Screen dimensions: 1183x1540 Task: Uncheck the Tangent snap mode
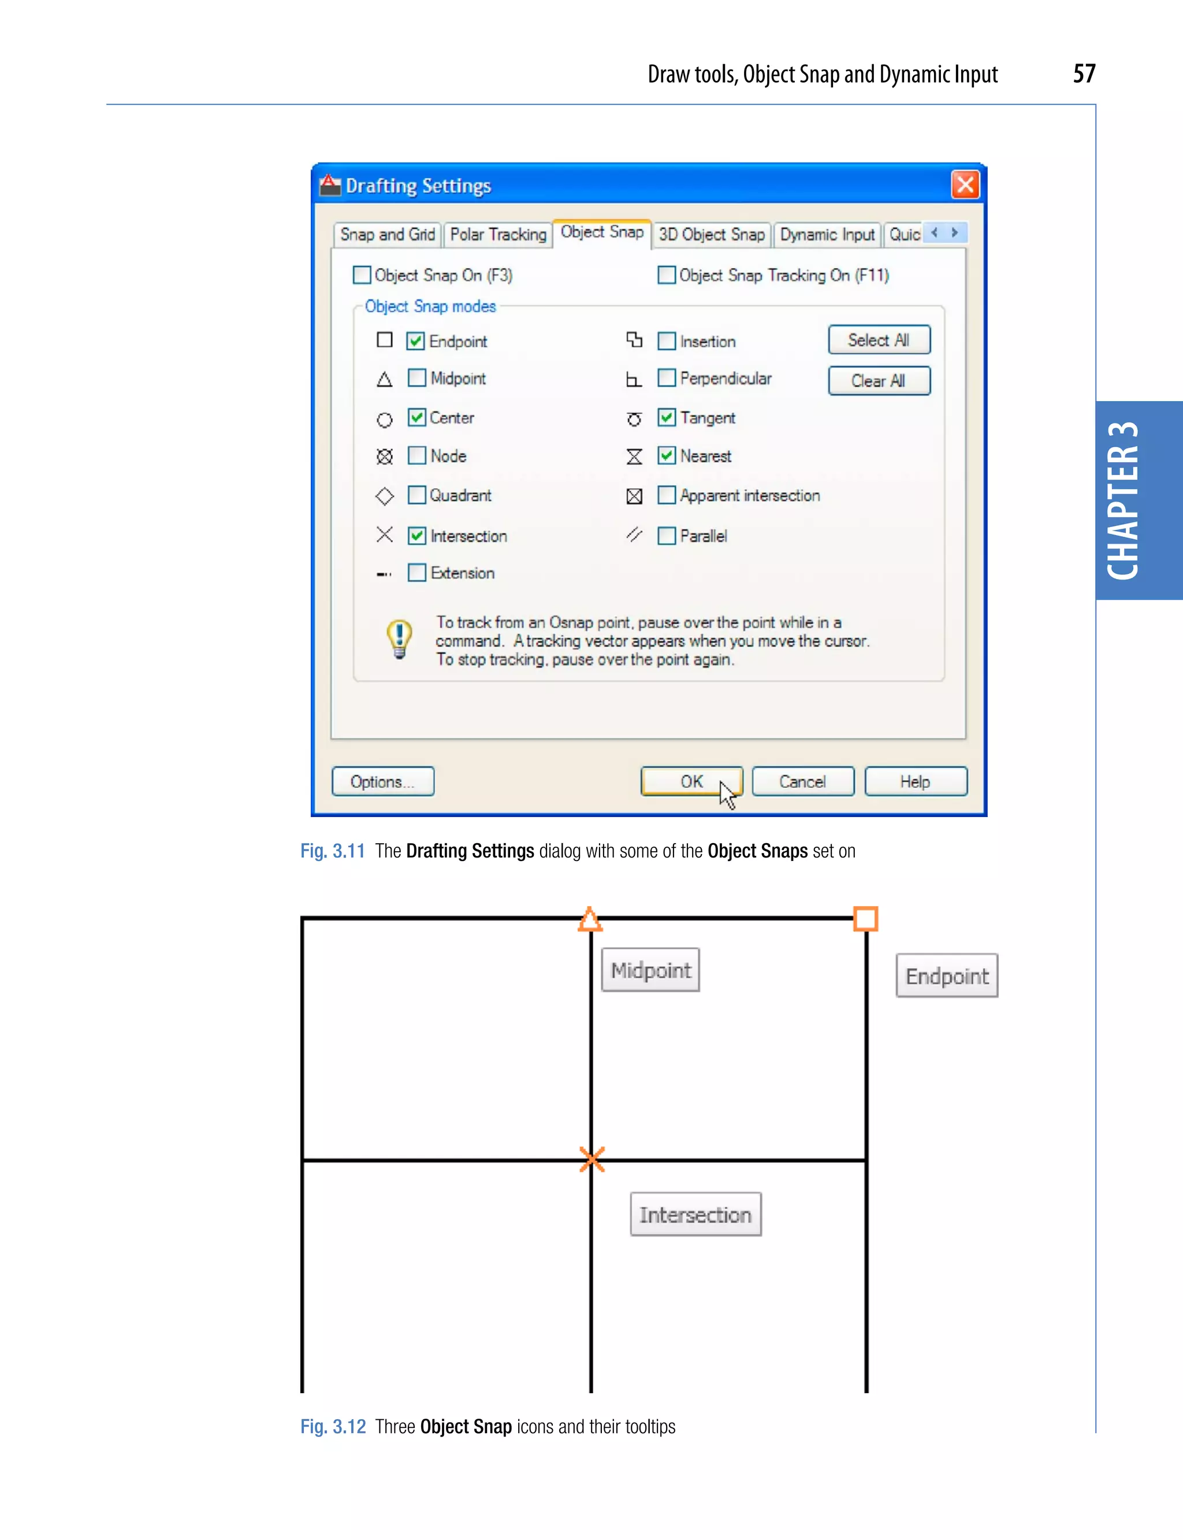point(666,418)
